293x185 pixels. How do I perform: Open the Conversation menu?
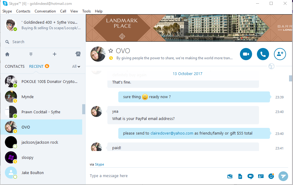coord(45,11)
